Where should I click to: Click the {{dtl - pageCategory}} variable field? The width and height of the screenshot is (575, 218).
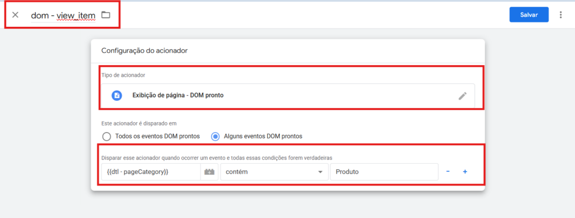click(150, 171)
